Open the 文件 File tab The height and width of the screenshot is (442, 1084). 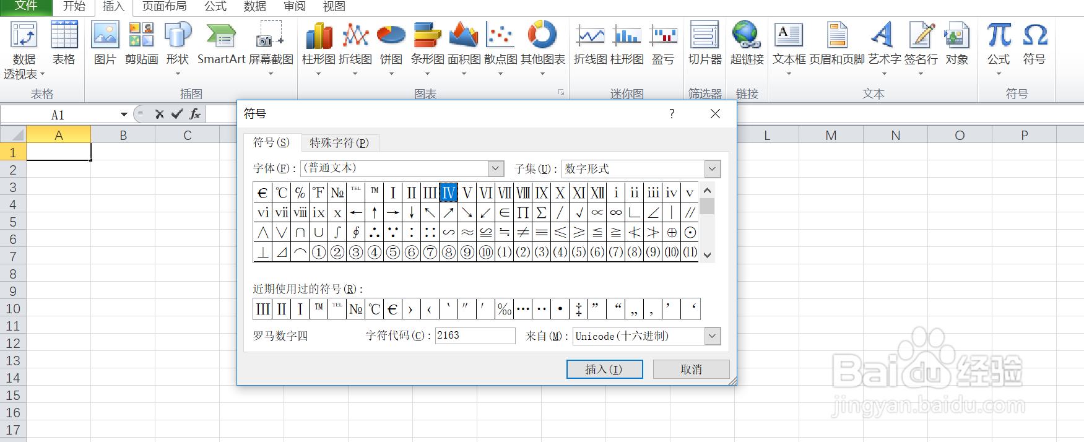[x=26, y=6]
